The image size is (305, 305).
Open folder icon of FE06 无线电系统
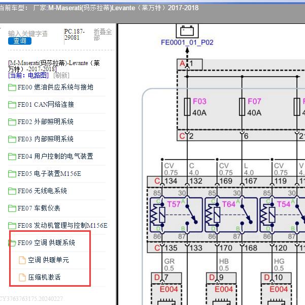12,191
